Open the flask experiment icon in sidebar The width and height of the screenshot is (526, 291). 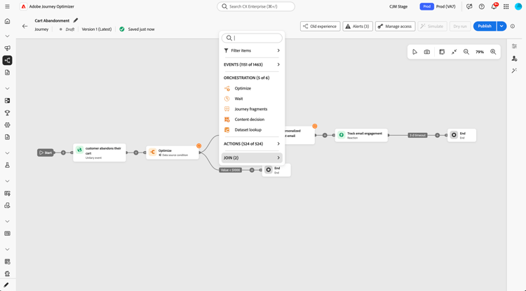(x=7, y=165)
